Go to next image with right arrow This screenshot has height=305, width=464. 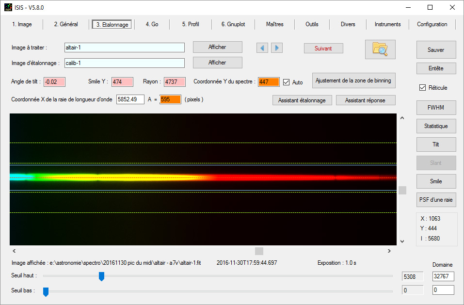277,48
